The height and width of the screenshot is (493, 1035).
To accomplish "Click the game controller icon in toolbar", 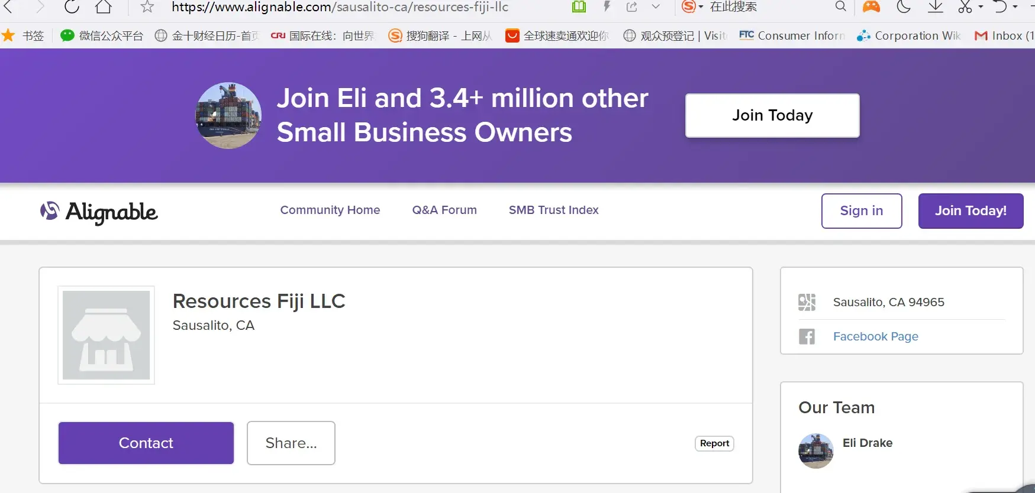I will 871,7.
